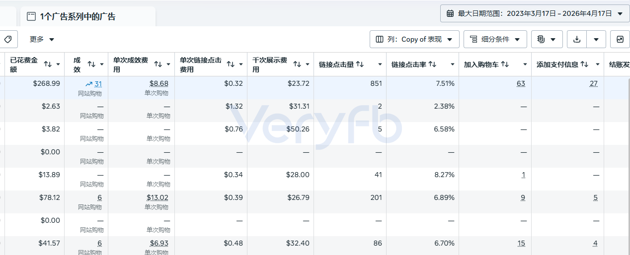Expand the export options arrow

point(596,39)
